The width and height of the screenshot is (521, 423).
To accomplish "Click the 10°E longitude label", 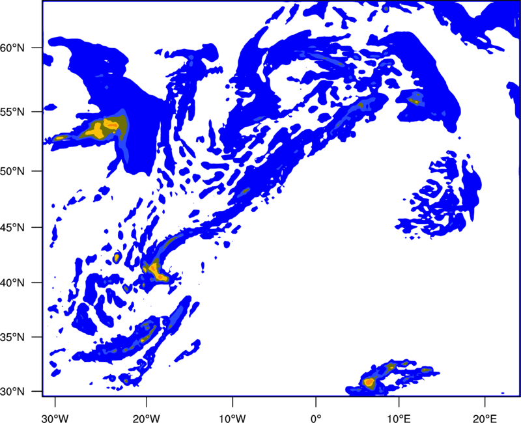I will click(399, 418).
